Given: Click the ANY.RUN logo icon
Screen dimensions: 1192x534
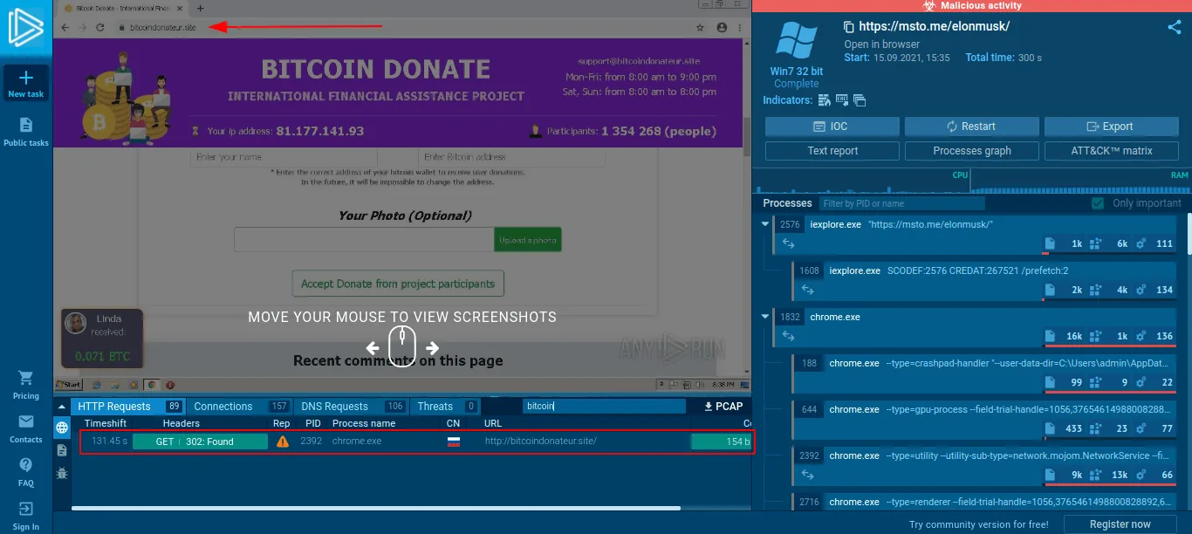Looking at the screenshot, I should click(x=25, y=27).
